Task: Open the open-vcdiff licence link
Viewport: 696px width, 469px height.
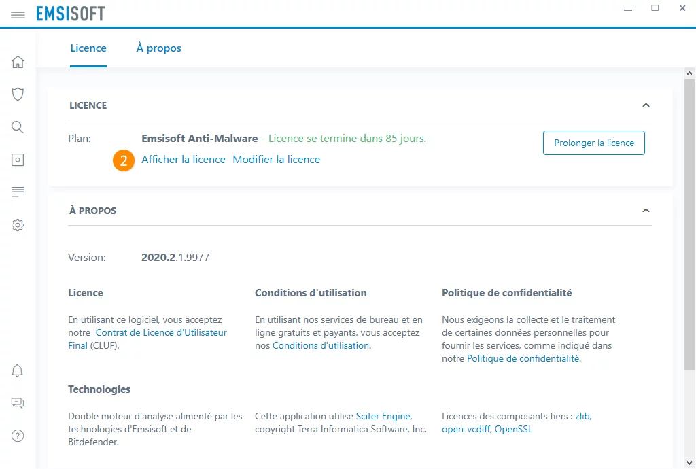Action: pos(466,429)
